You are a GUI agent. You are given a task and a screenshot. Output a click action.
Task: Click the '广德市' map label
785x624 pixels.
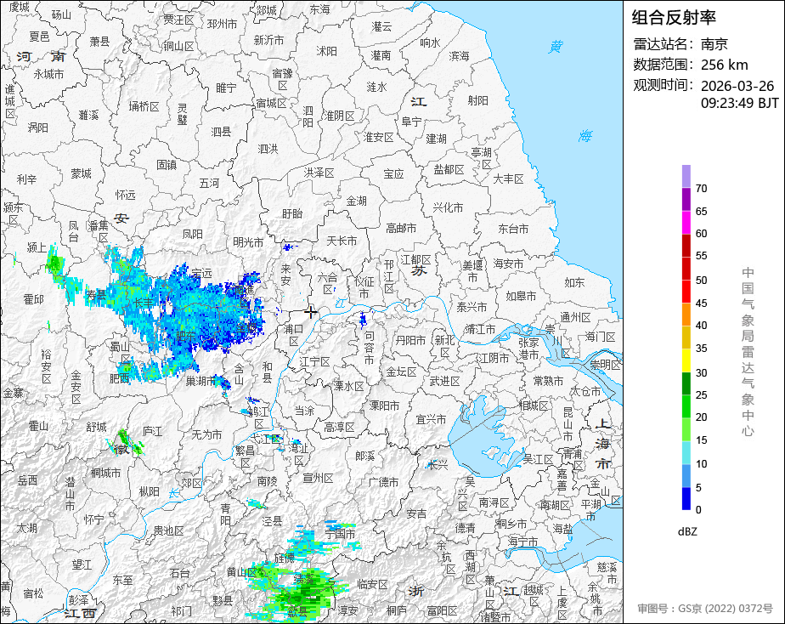pyautogui.click(x=383, y=482)
